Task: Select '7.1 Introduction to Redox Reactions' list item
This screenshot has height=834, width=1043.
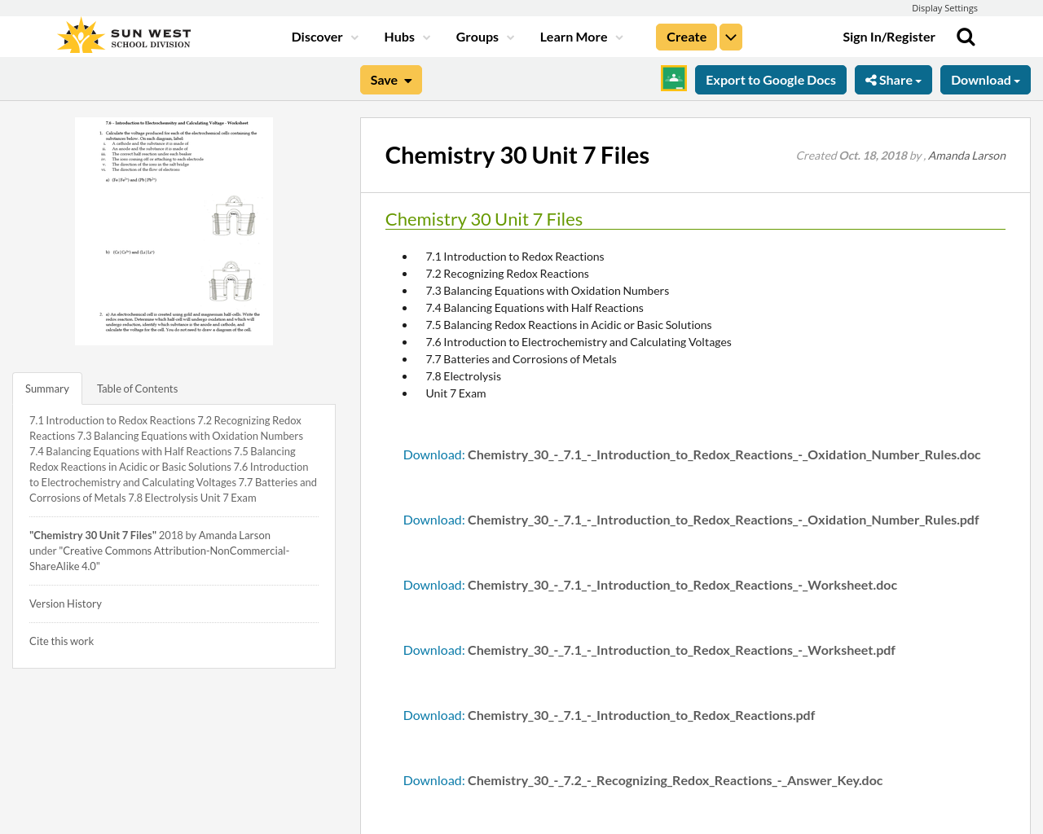Action: [x=515, y=257]
